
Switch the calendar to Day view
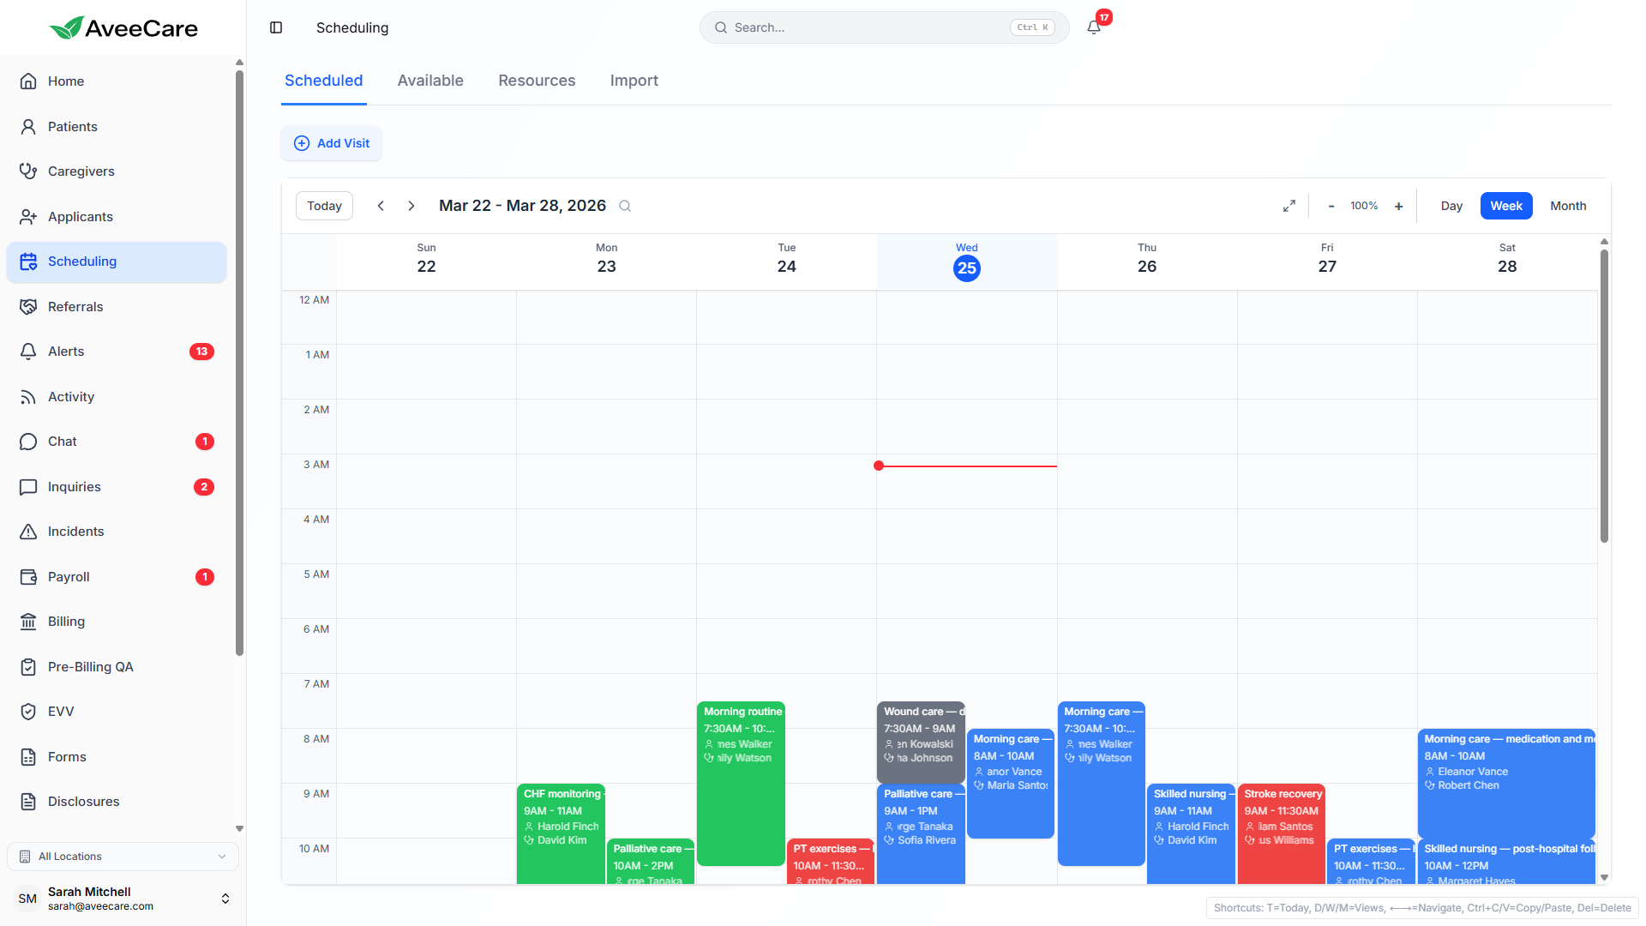click(1451, 206)
